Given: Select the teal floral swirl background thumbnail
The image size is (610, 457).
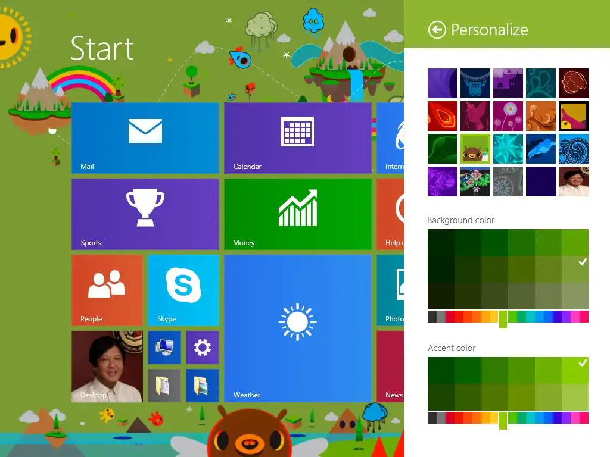Looking at the screenshot, I should click(x=541, y=83).
